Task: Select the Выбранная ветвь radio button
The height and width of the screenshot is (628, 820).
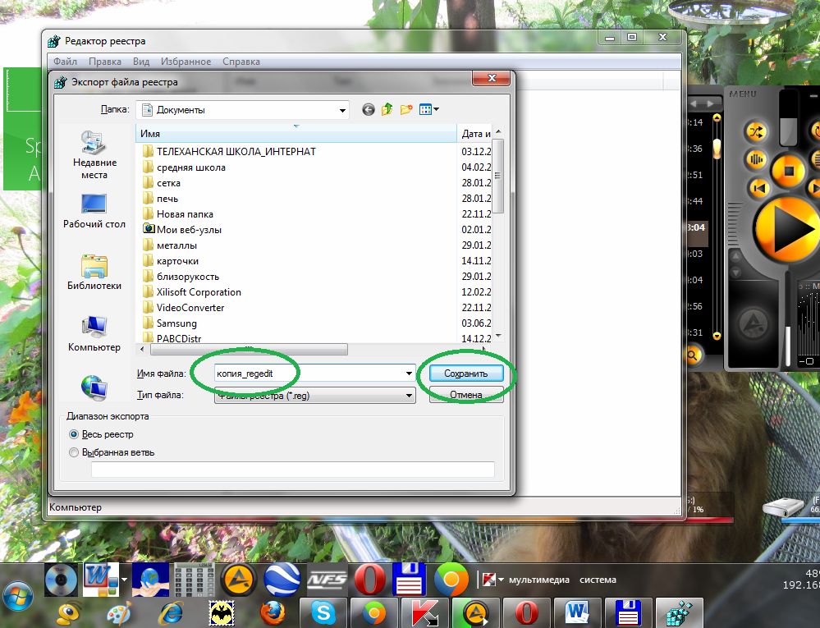Action: pos(75,452)
